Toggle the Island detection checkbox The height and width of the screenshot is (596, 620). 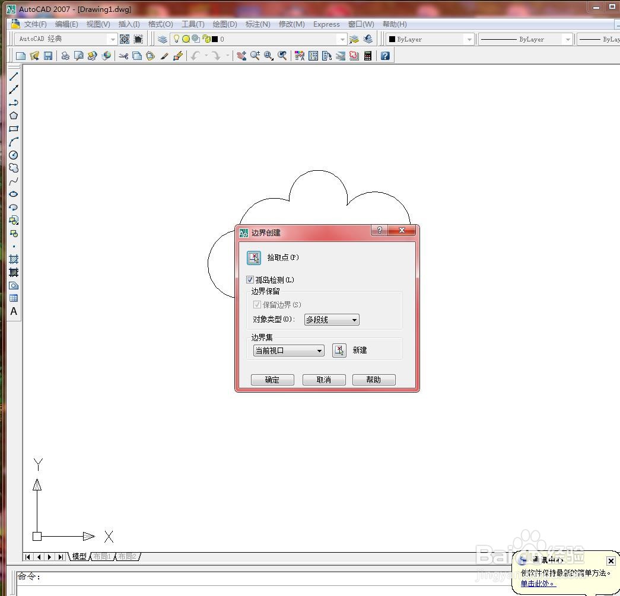[x=250, y=280]
